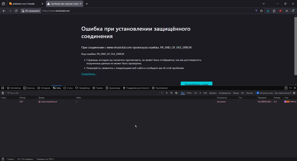The width and height of the screenshot is (297, 161).
Task: Open the Инспектор panel
Action: click(x=14, y=88)
